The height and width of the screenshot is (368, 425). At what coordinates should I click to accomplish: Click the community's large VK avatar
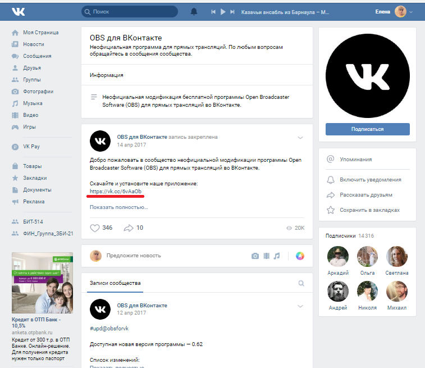pos(368,76)
